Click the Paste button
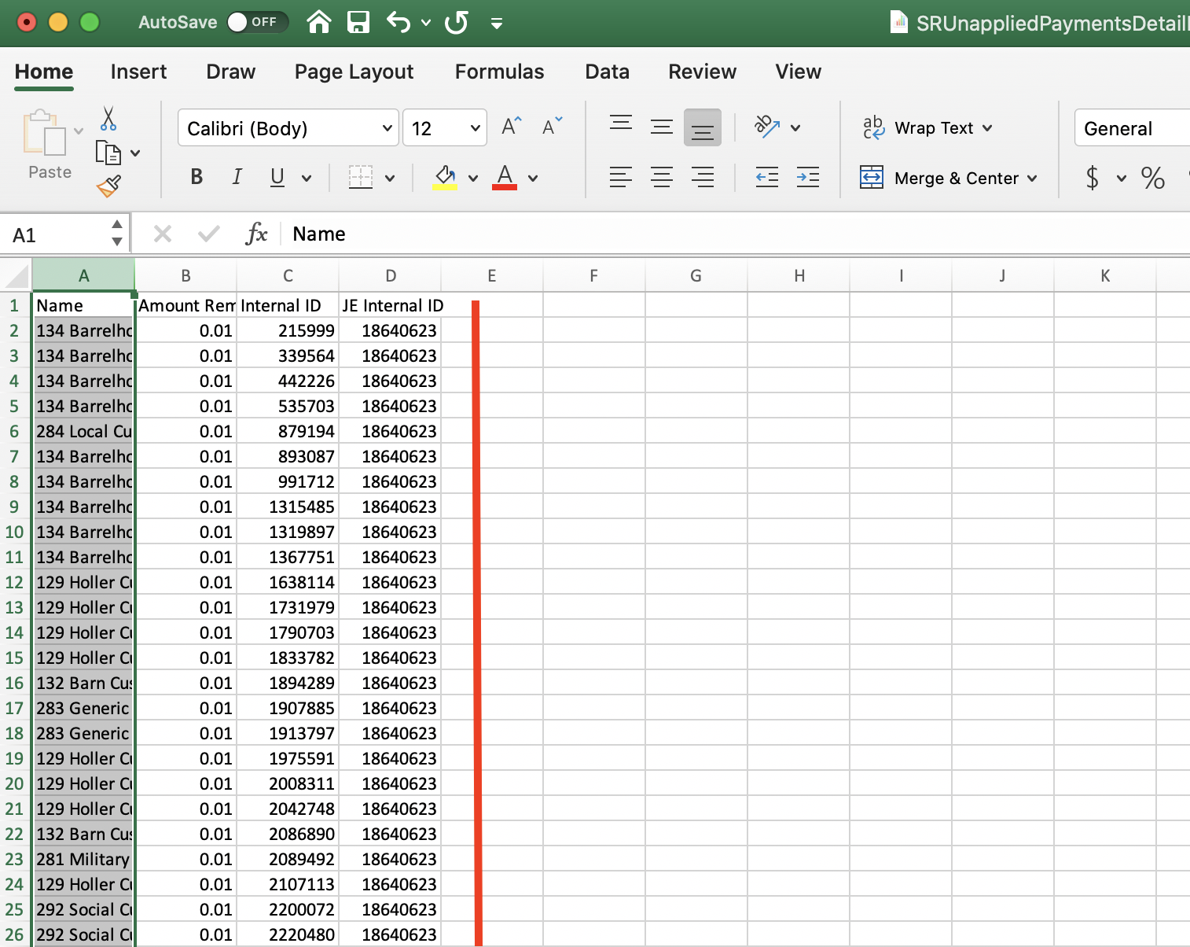The image size is (1190, 947). (46, 144)
